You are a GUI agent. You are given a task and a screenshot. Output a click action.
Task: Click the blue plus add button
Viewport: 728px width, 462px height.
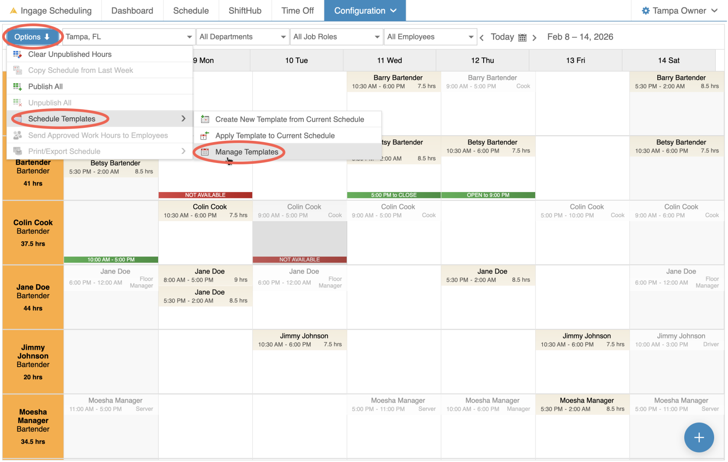click(699, 437)
